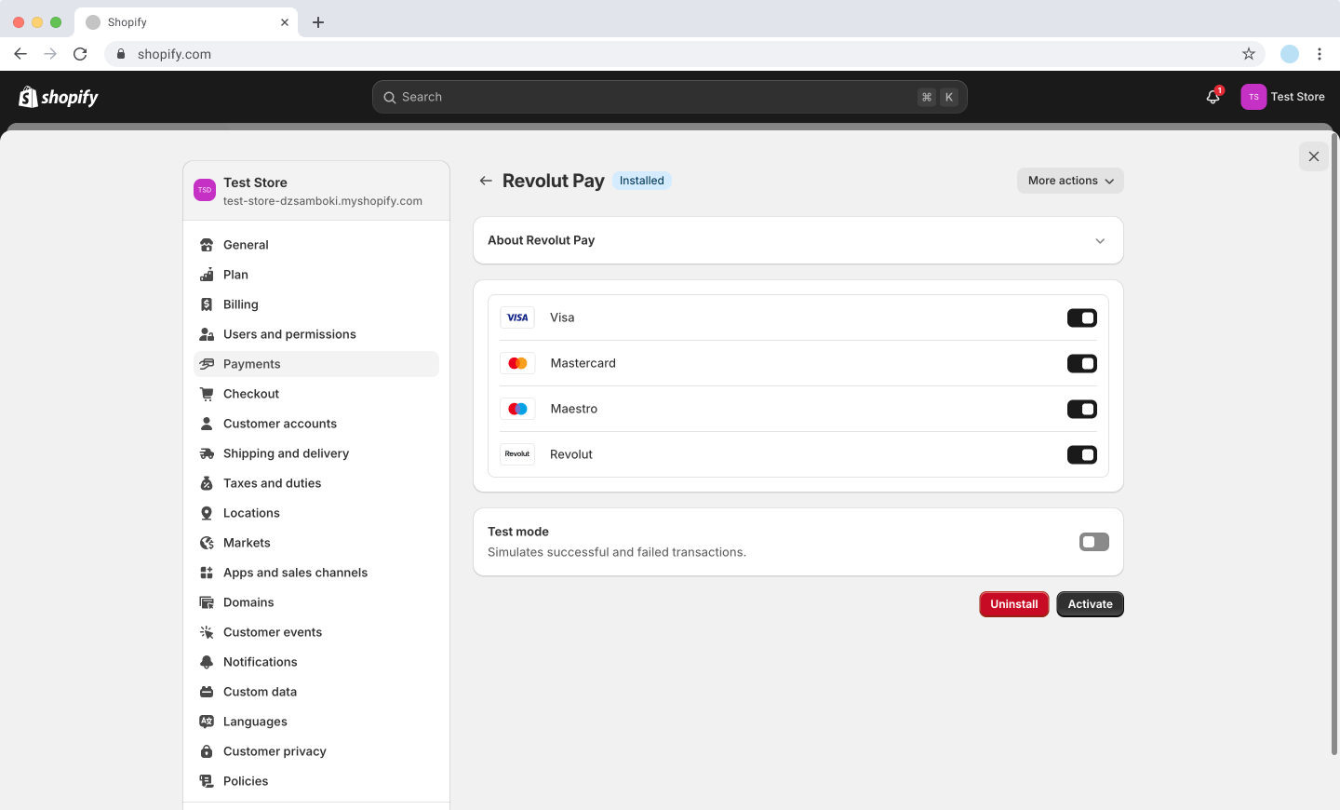
Task: Close the settings panel with X
Action: 1314,156
